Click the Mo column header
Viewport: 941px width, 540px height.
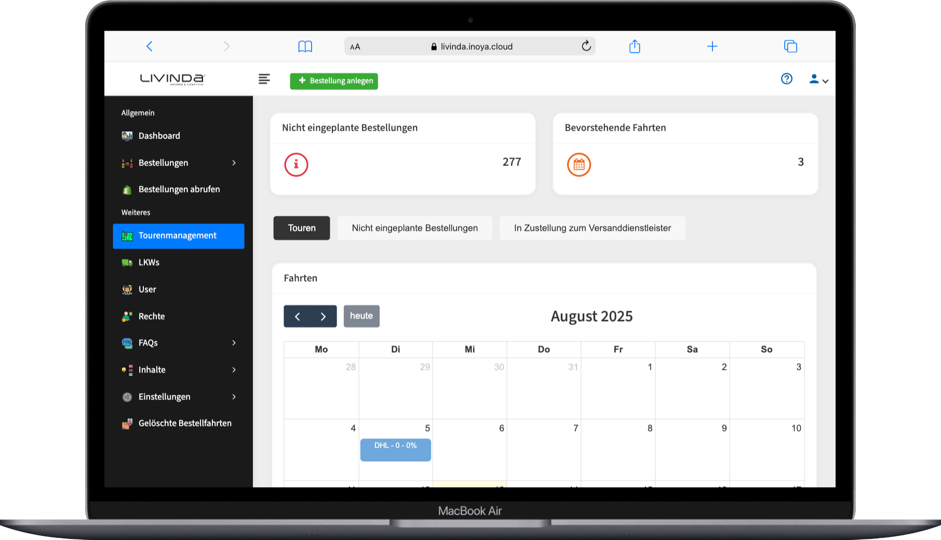pos(321,350)
